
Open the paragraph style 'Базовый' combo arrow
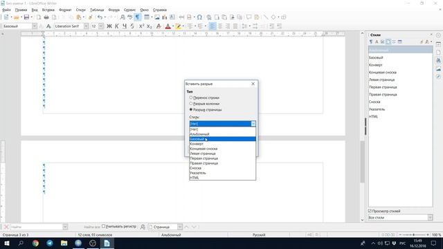coord(35,26)
